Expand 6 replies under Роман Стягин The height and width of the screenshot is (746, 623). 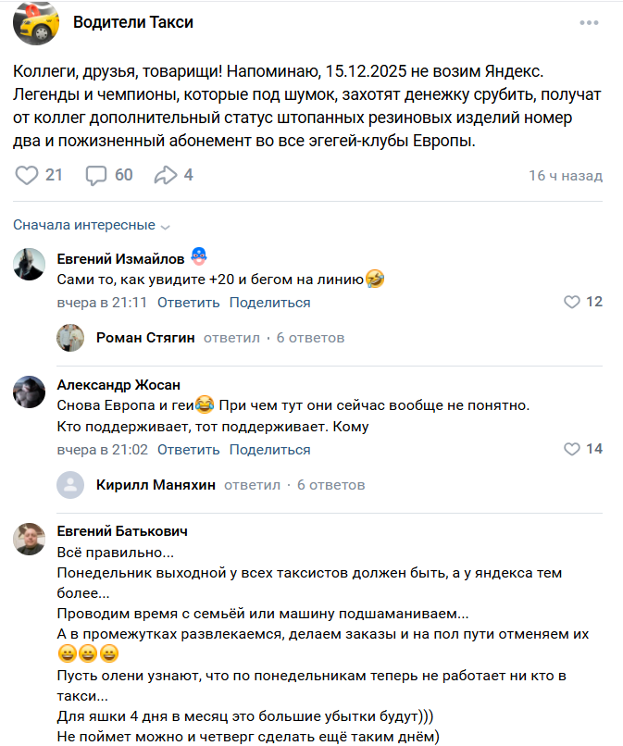[310, 338]
